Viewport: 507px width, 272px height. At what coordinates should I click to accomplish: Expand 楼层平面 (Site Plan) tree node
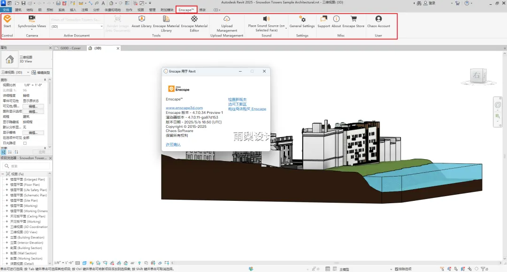click(7, 200)
